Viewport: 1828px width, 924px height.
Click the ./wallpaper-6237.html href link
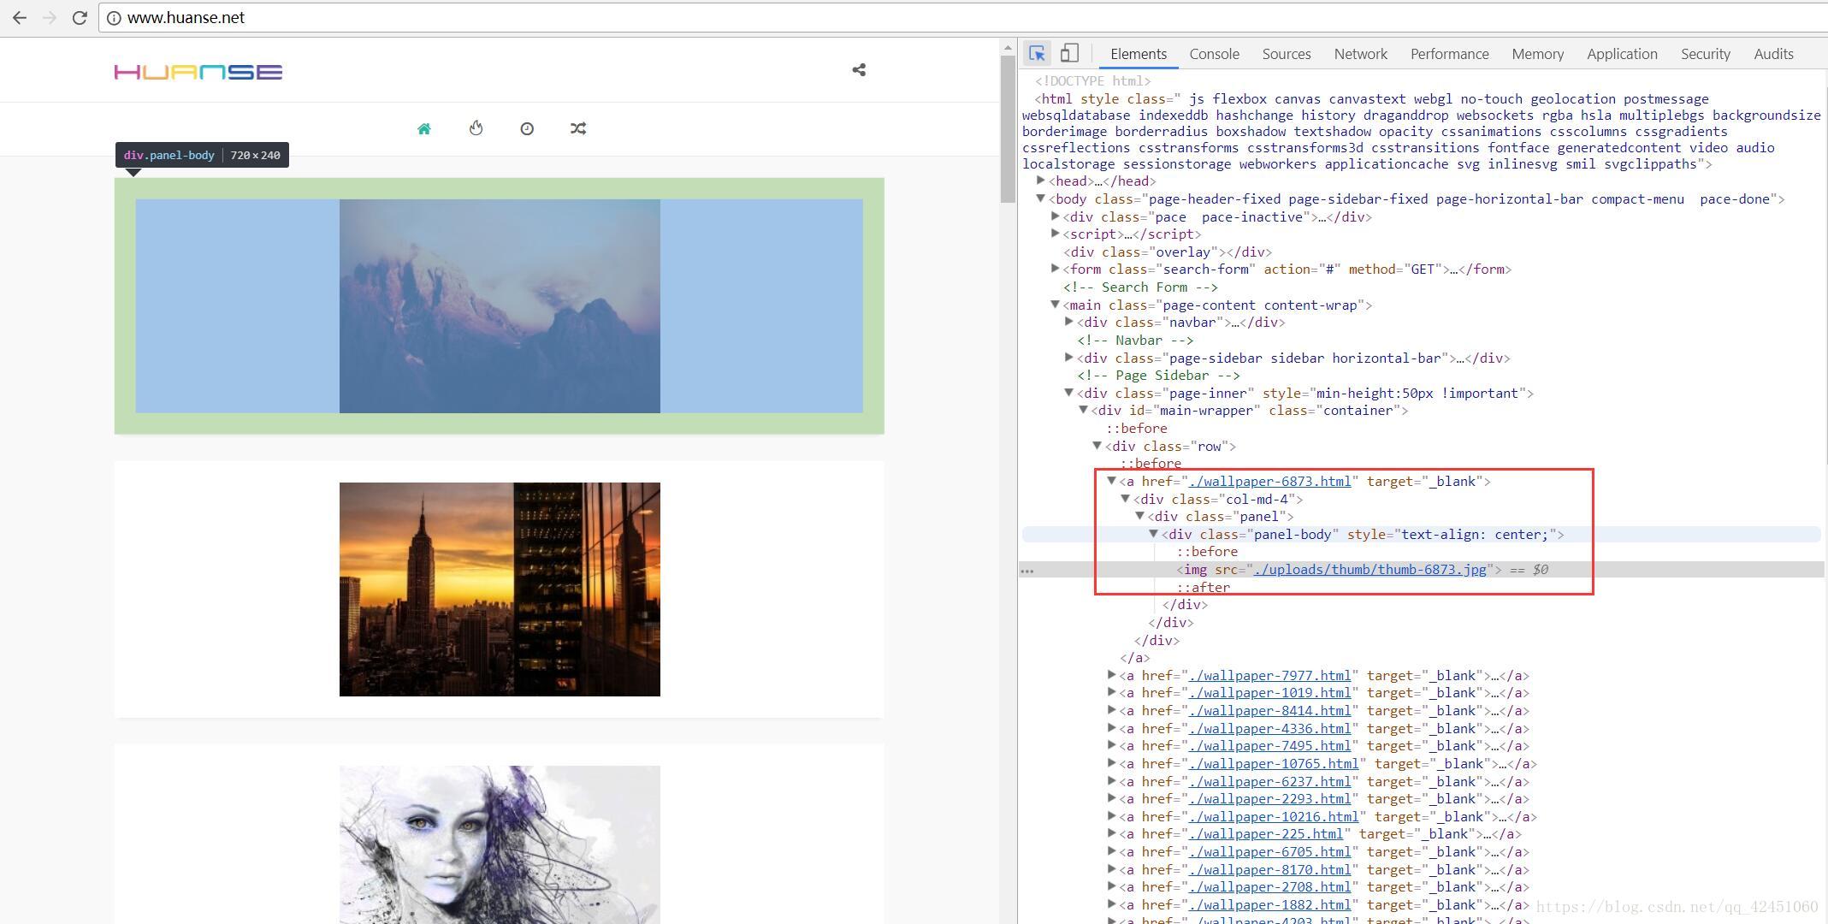(1270, 782)
